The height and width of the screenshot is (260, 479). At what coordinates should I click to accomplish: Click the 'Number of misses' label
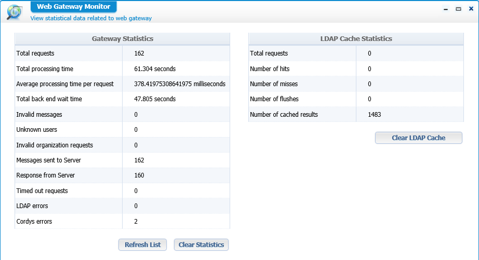pos(274,84)
